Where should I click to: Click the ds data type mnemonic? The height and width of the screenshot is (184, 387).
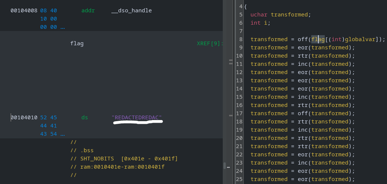pos(85,117)
